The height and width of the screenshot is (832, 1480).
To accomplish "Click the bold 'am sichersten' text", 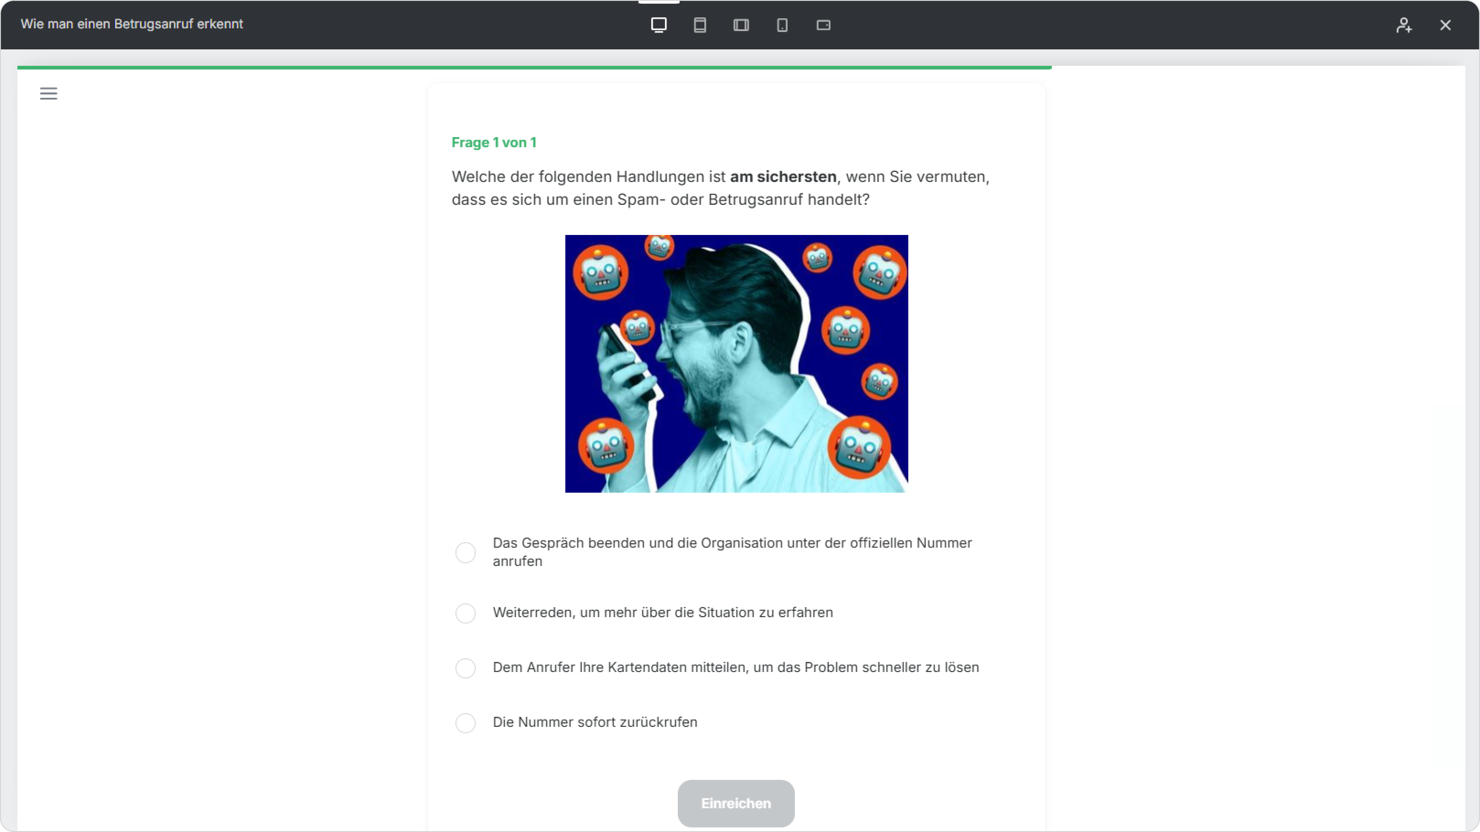I will click(x=783, y=176).
